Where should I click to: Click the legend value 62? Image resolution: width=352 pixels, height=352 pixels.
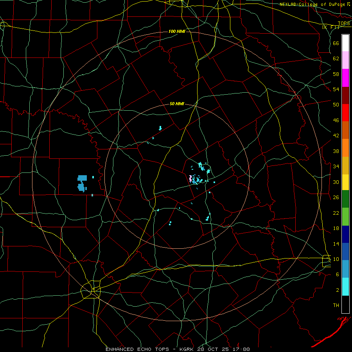(x=336, y=59)
